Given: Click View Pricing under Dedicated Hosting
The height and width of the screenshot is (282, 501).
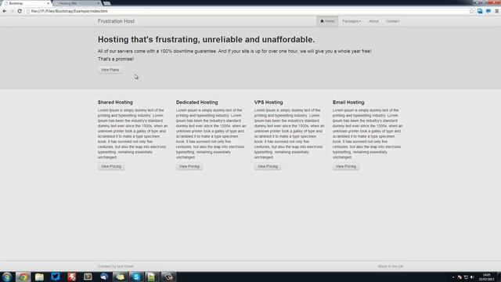Looking at the screenshot, I should 189,166.
